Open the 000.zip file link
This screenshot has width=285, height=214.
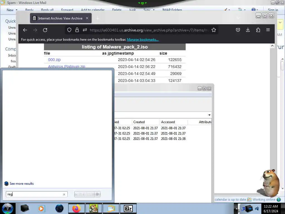coord(54,60)
